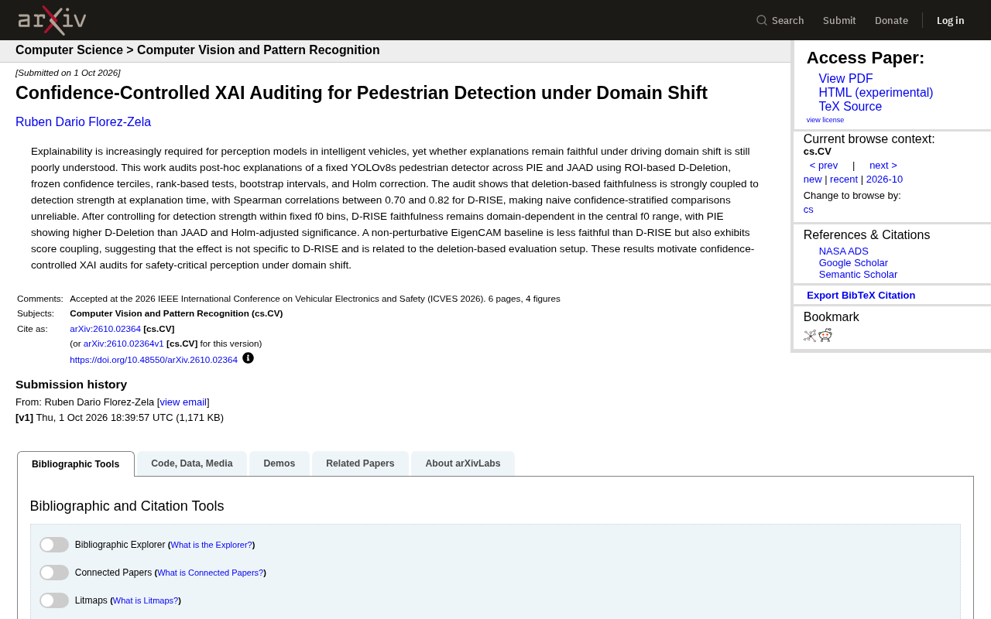This screenshot has height=619, width=991.
Task: Open the Code, Data, Media tab
Action: (x=192, y=463)
